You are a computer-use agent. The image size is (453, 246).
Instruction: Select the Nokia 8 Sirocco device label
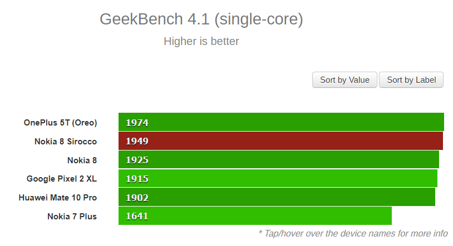point(66,141)
